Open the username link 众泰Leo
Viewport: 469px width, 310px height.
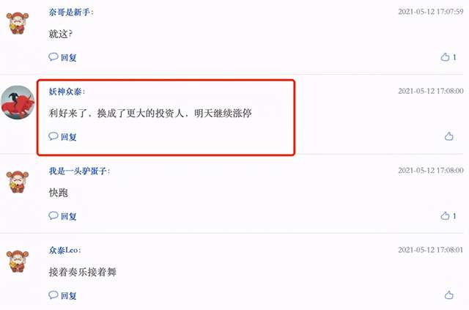tap(64, 250)
